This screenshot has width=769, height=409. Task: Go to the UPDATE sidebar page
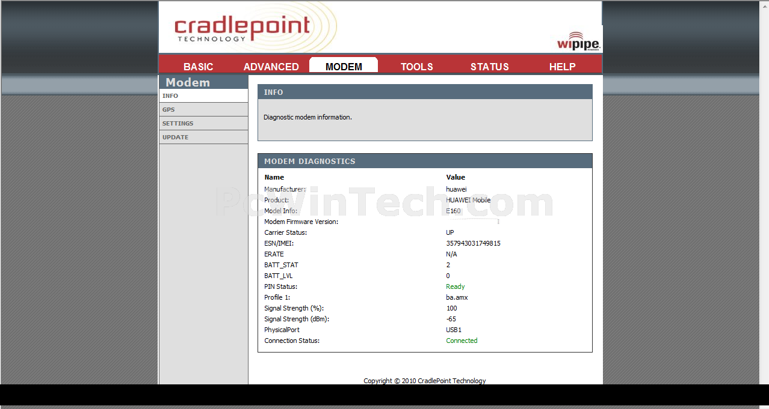203,137
